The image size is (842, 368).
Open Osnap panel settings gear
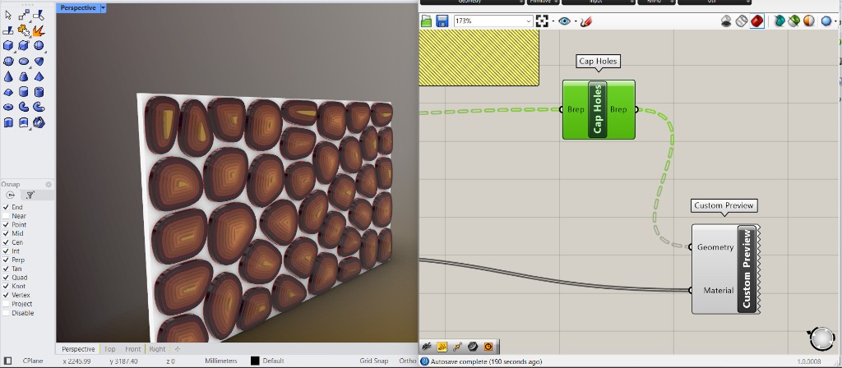pos(49,184)
